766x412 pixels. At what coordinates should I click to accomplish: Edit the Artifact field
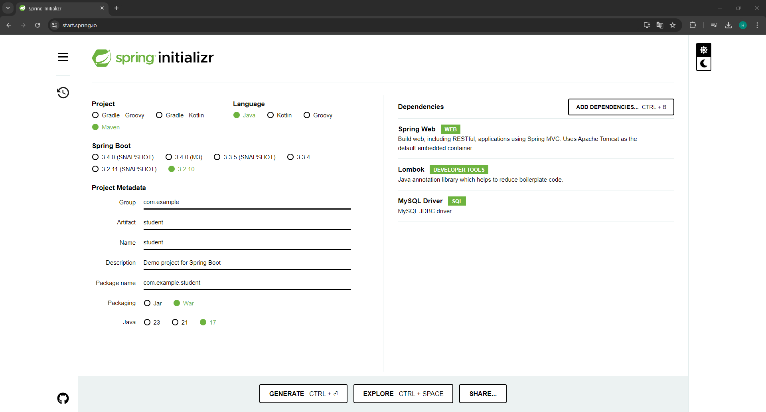click(247, 223)
